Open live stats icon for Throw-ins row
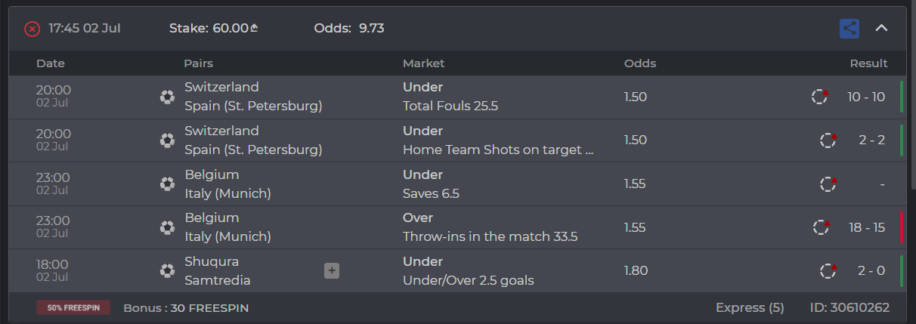 (822, 227)
